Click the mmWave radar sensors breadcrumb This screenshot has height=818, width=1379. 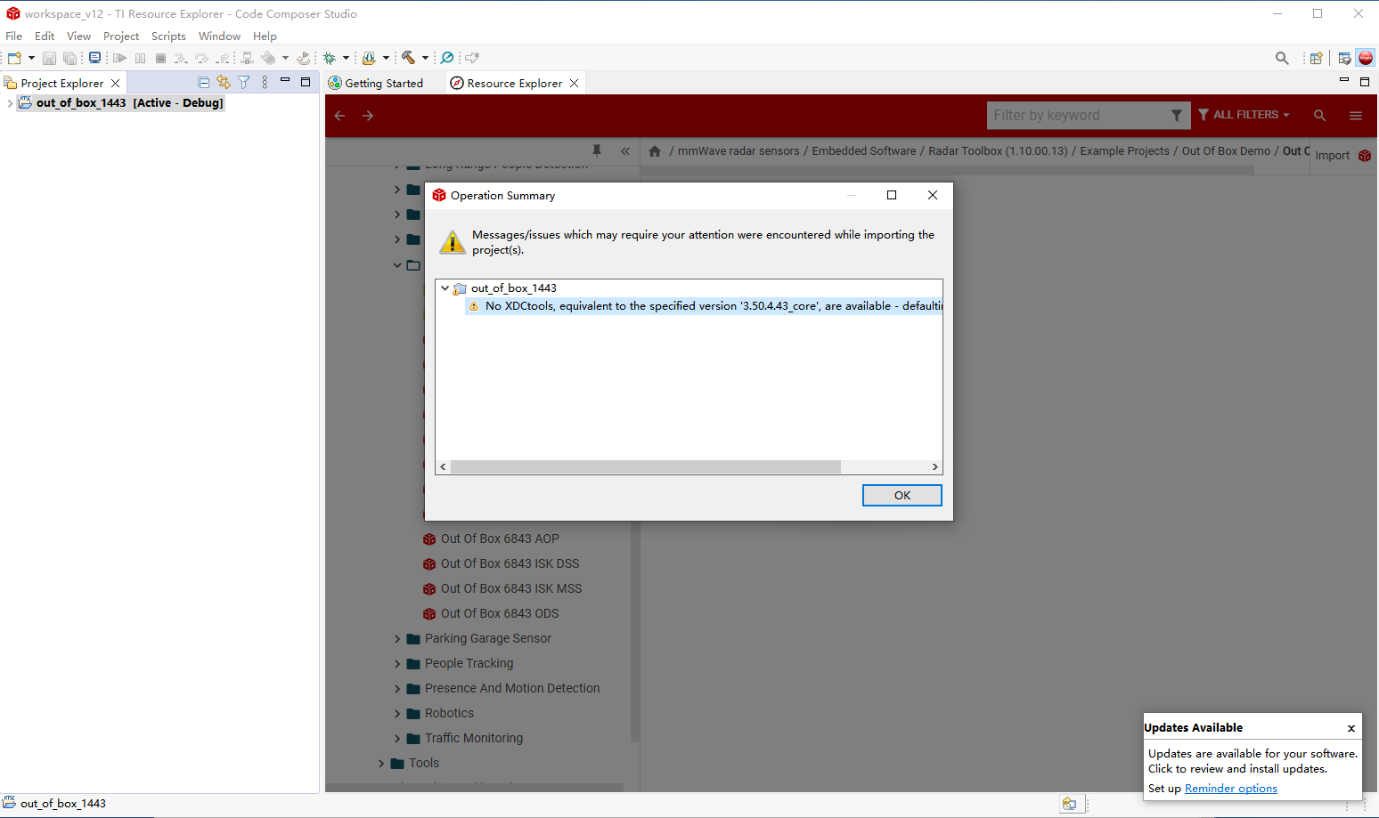[738, 151]
